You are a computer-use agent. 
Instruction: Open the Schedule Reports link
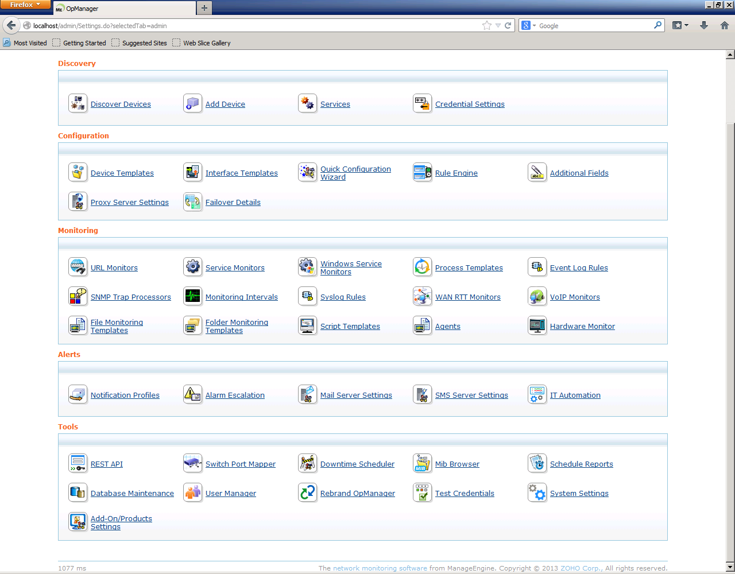582,464
